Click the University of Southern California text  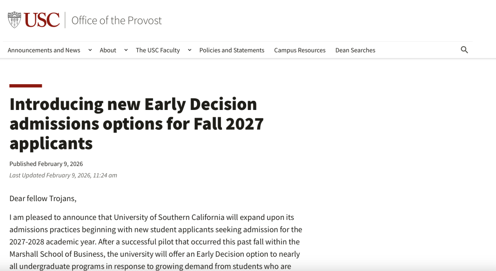[x=169, y=218]
